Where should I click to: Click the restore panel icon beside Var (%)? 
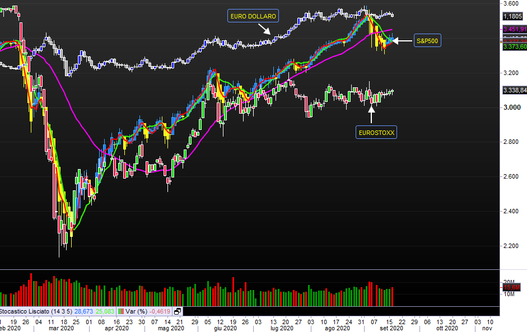point(178,311)
